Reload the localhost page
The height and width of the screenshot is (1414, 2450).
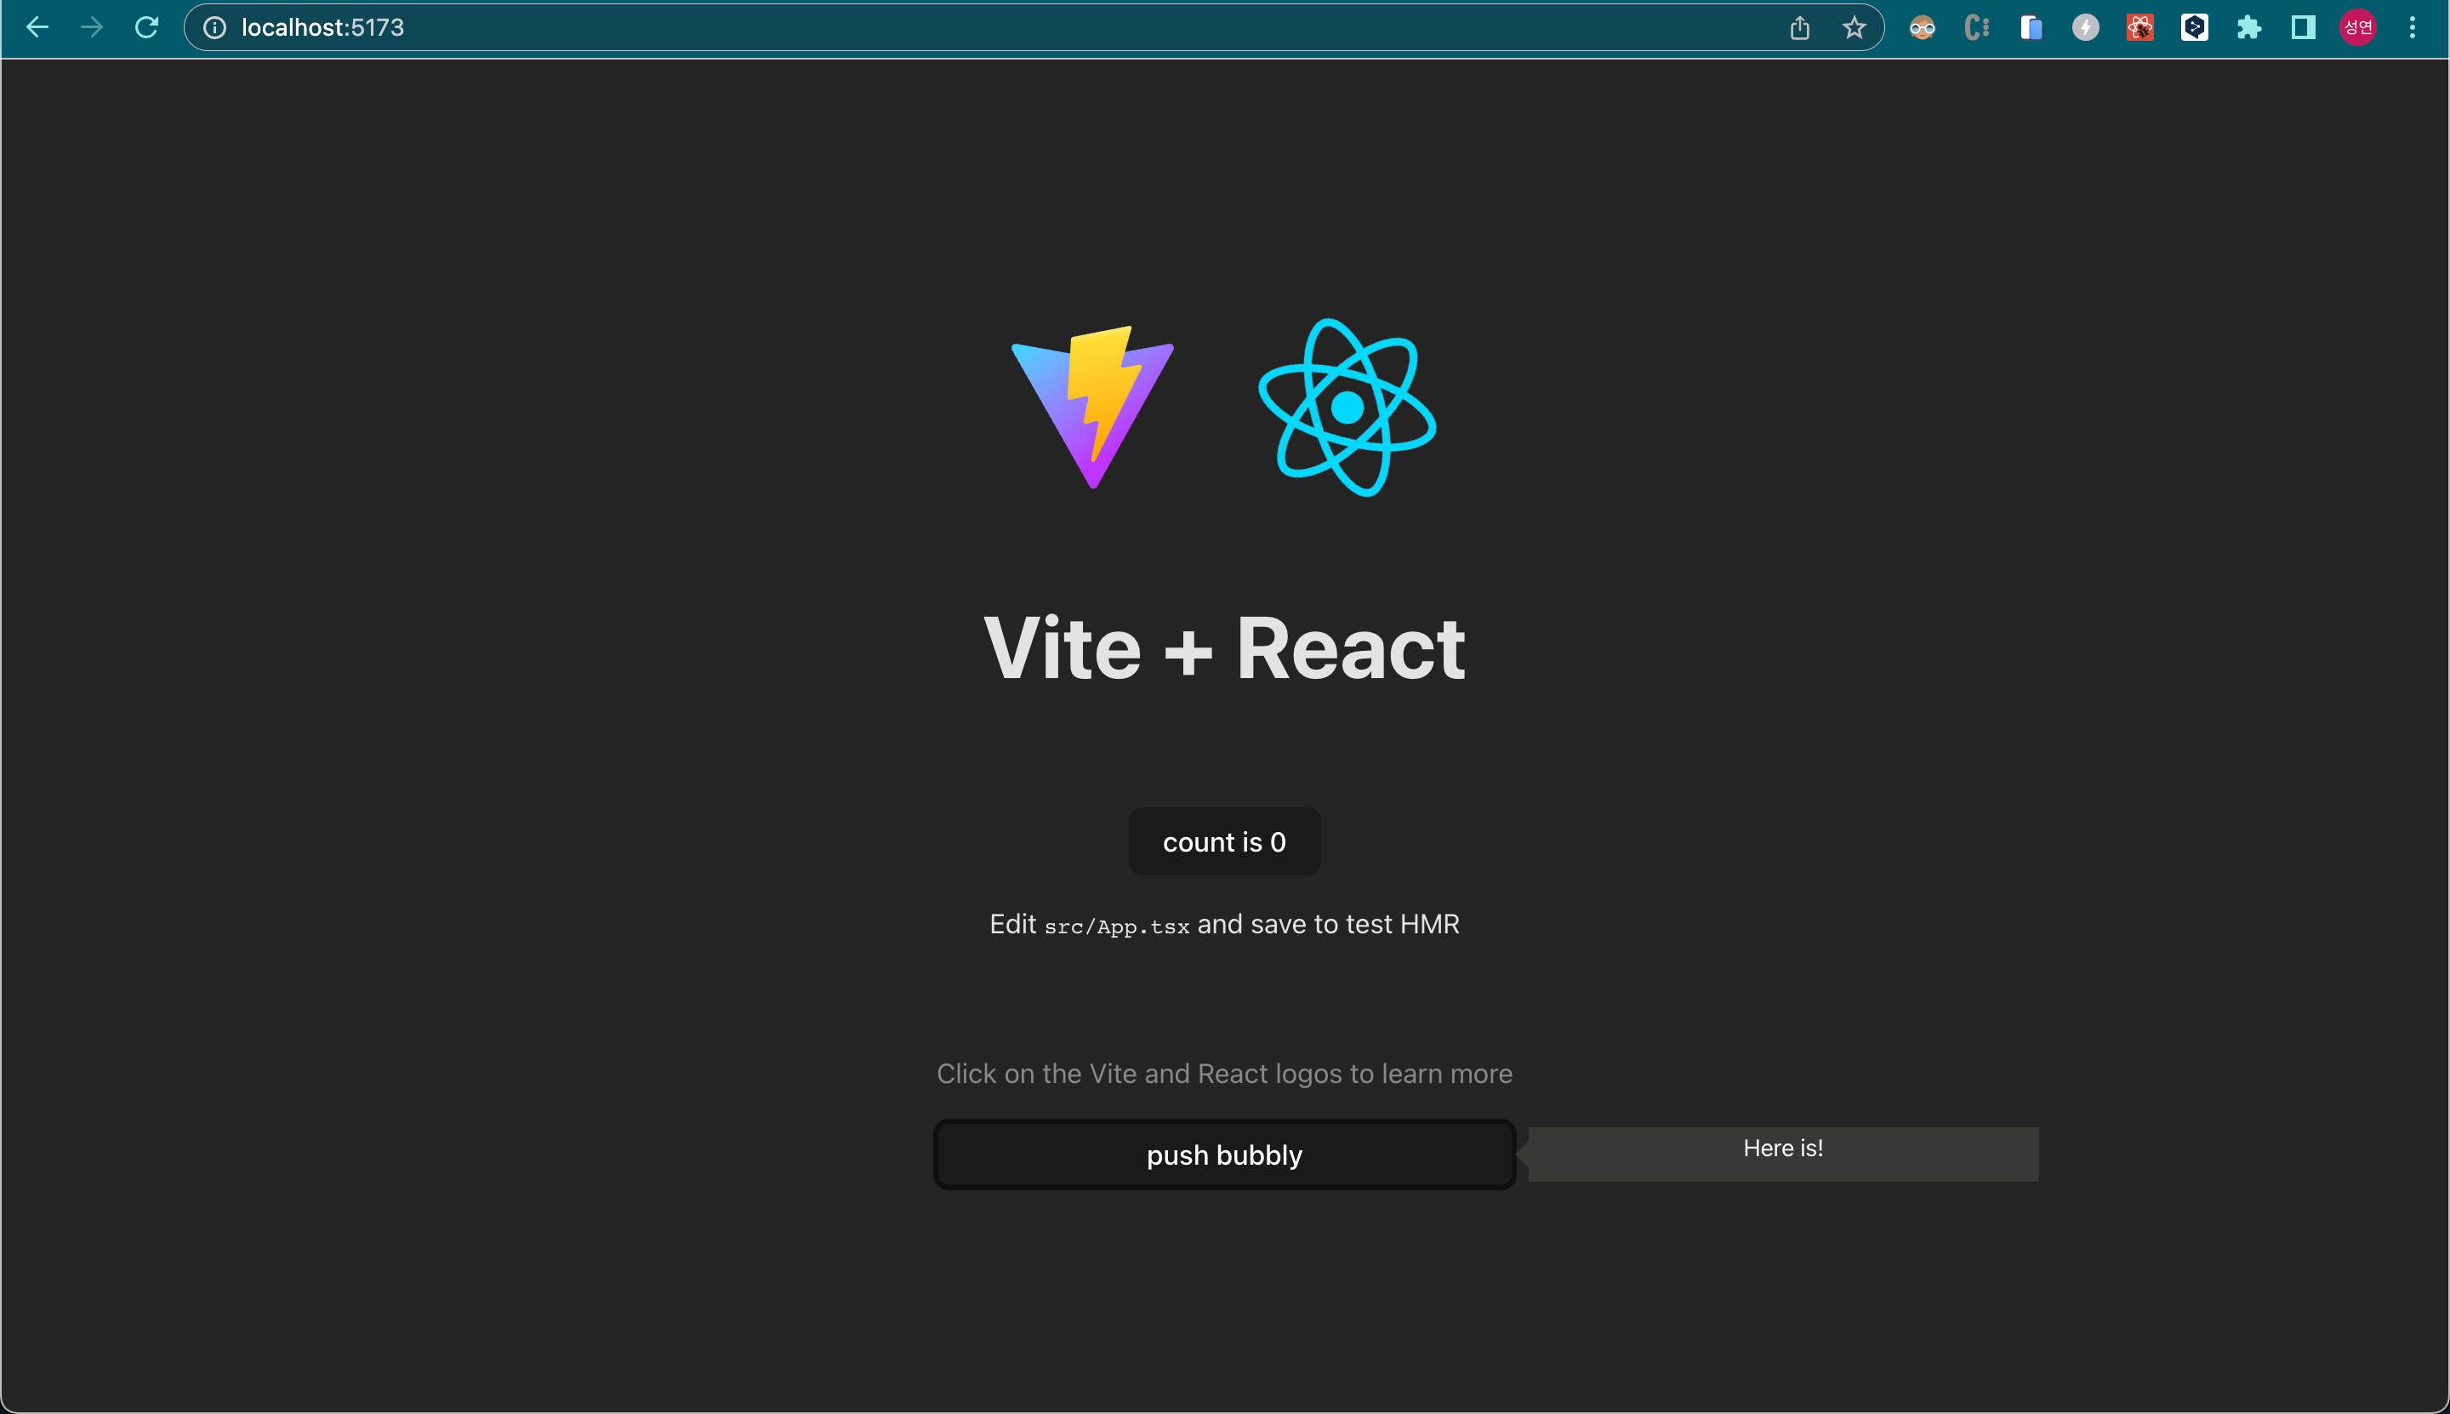pyautogui.click(x=146, y=27)
